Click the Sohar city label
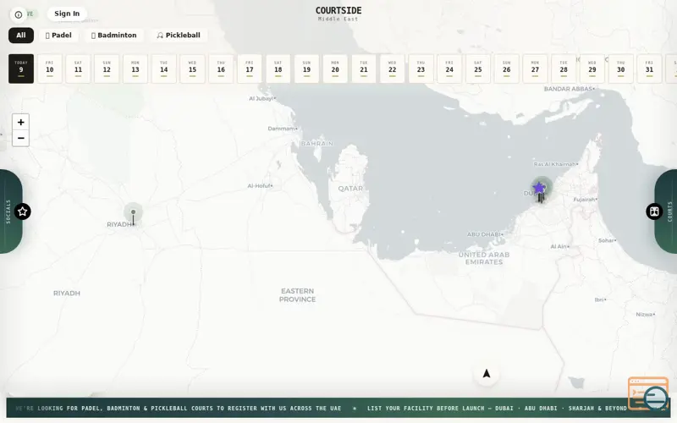The width and height of the screenshot is (677, 423). tap(606, 240)
